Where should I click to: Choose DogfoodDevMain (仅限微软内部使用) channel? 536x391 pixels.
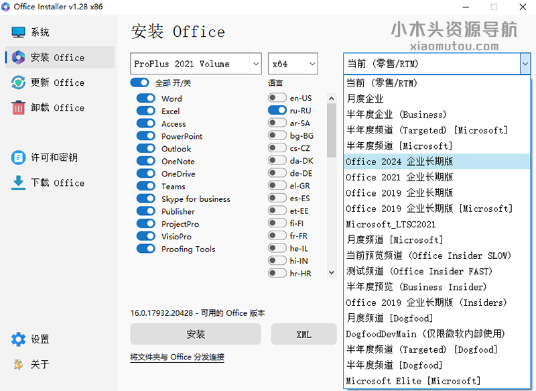click(437, 334)
